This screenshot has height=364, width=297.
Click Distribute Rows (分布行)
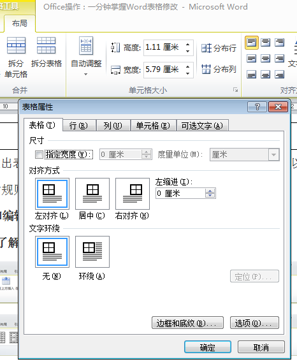point(219,48)
